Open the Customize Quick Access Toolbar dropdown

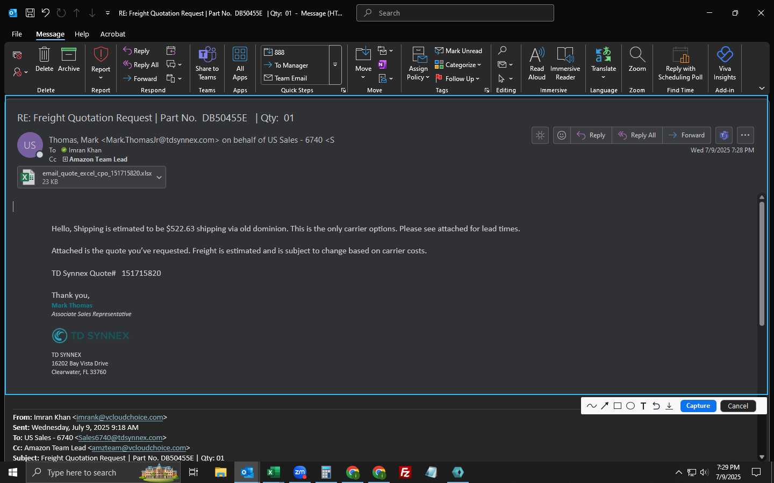tap(107, 13)
